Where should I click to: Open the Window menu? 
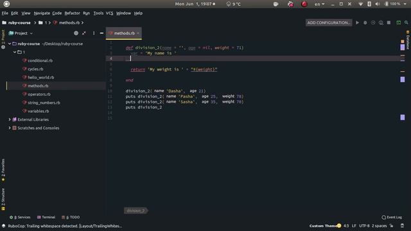[x=123, y=13]
